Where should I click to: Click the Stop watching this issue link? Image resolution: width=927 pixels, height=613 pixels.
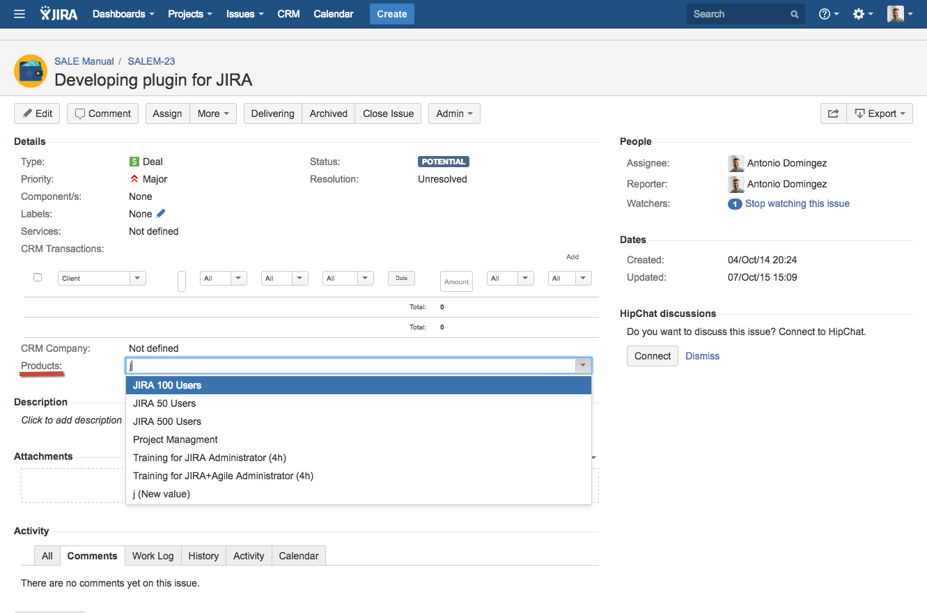[x=797, y=203]
